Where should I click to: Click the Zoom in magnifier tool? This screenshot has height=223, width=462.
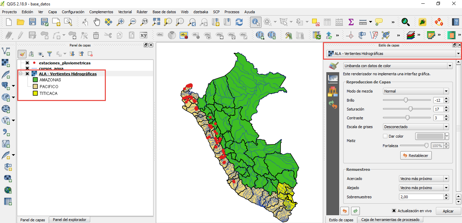[x=120, y=22]
